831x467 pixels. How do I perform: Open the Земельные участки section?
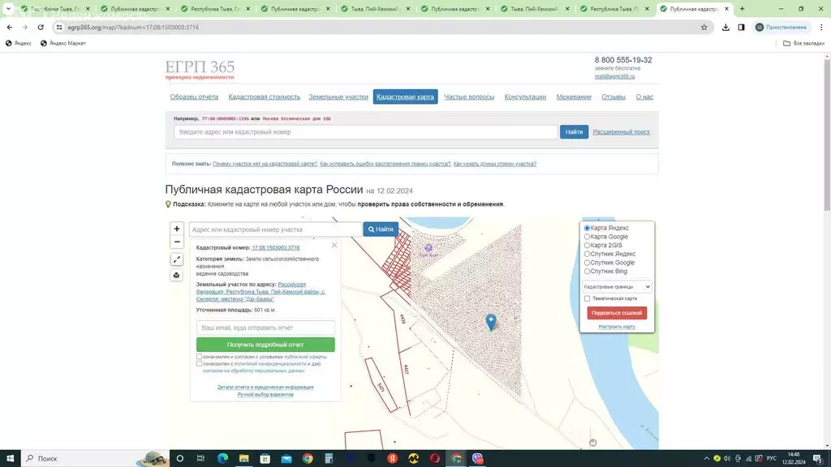pyautogui.click(x=338, y=97)
